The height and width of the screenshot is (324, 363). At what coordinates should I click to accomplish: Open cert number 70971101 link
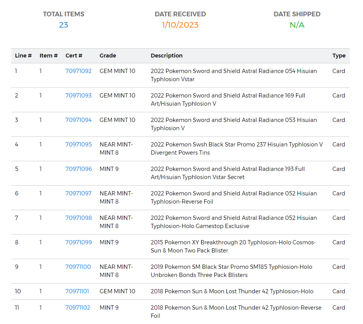tap(77, 291)
